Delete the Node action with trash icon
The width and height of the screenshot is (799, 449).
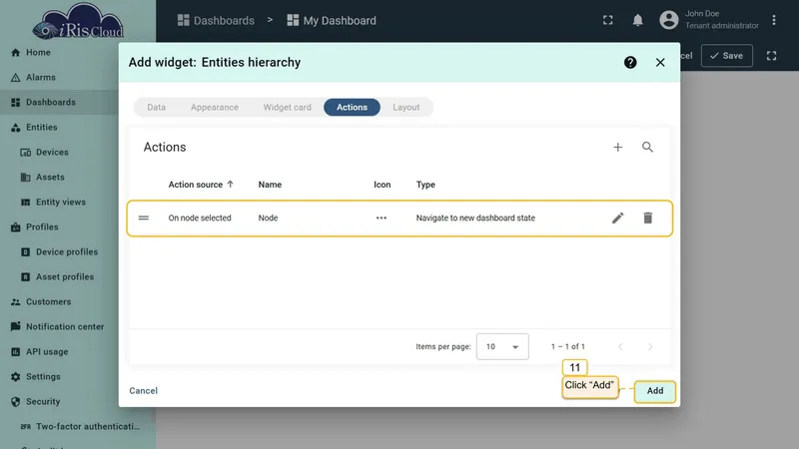click(647, 218)
